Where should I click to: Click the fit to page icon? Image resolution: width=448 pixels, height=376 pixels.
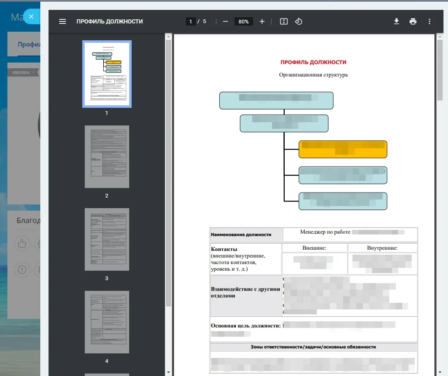(x=283, y=21)
